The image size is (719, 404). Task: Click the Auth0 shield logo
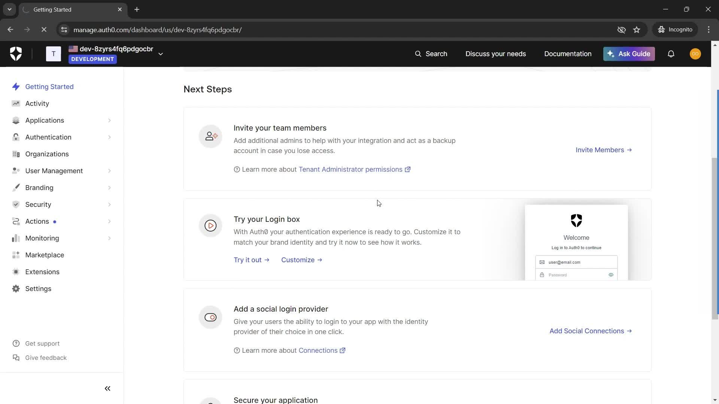[x=16, y=54]
